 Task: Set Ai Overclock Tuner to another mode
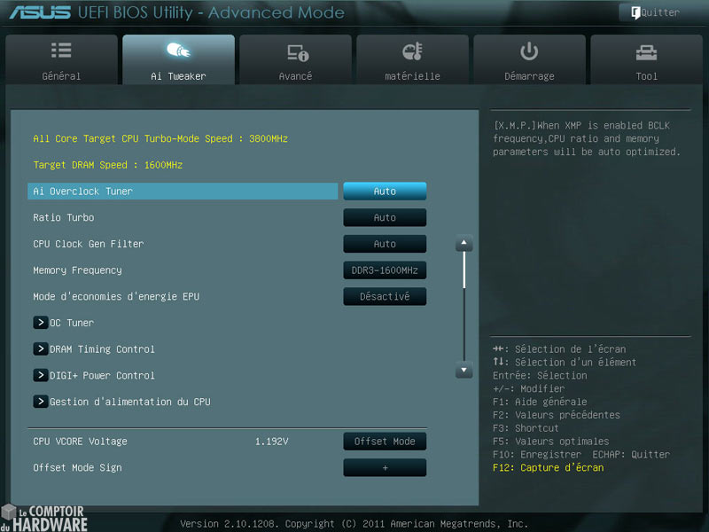click(x=385, y=191)
